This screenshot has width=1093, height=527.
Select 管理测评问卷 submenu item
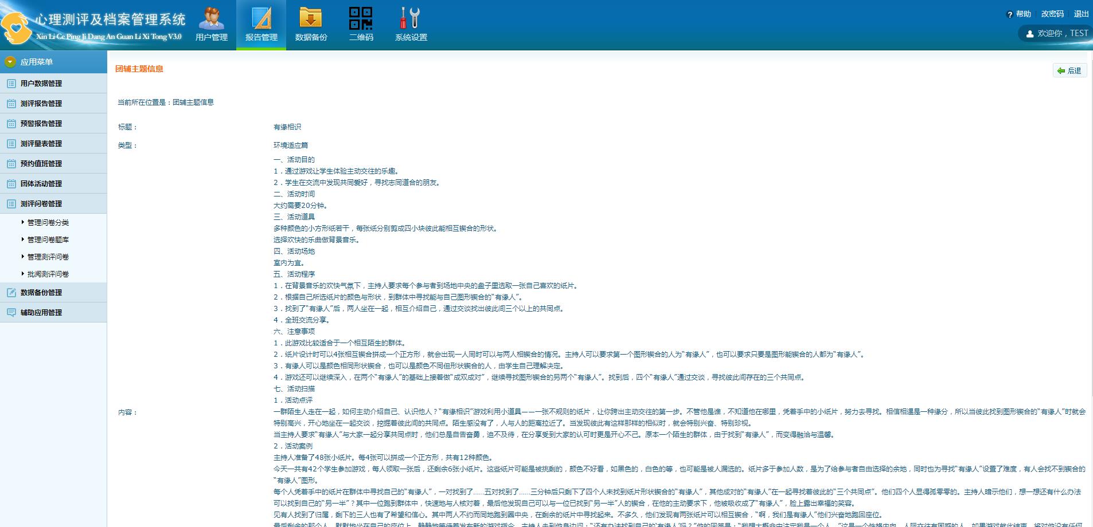48,257
